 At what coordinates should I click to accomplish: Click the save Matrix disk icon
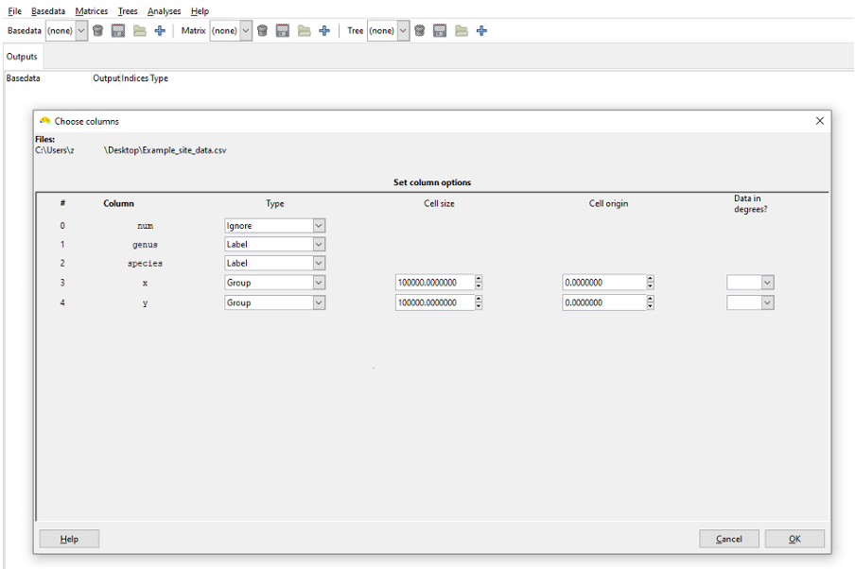pyautogui.click(x=283, y=31)
